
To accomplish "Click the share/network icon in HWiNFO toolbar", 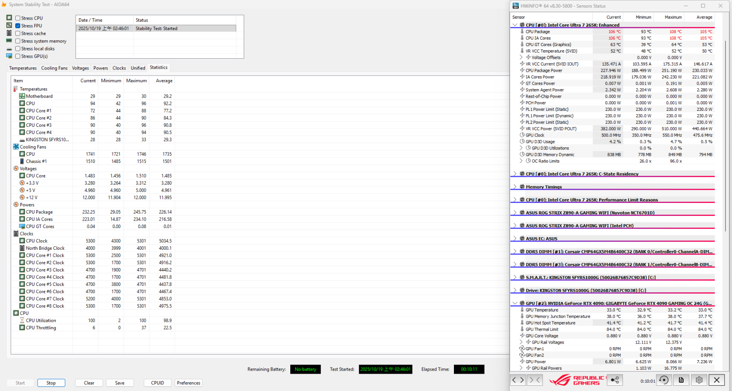I will coord(614,380).
